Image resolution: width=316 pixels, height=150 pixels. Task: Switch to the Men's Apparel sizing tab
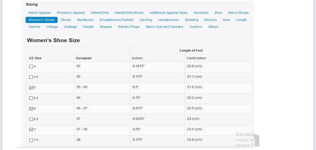point(39,13)
